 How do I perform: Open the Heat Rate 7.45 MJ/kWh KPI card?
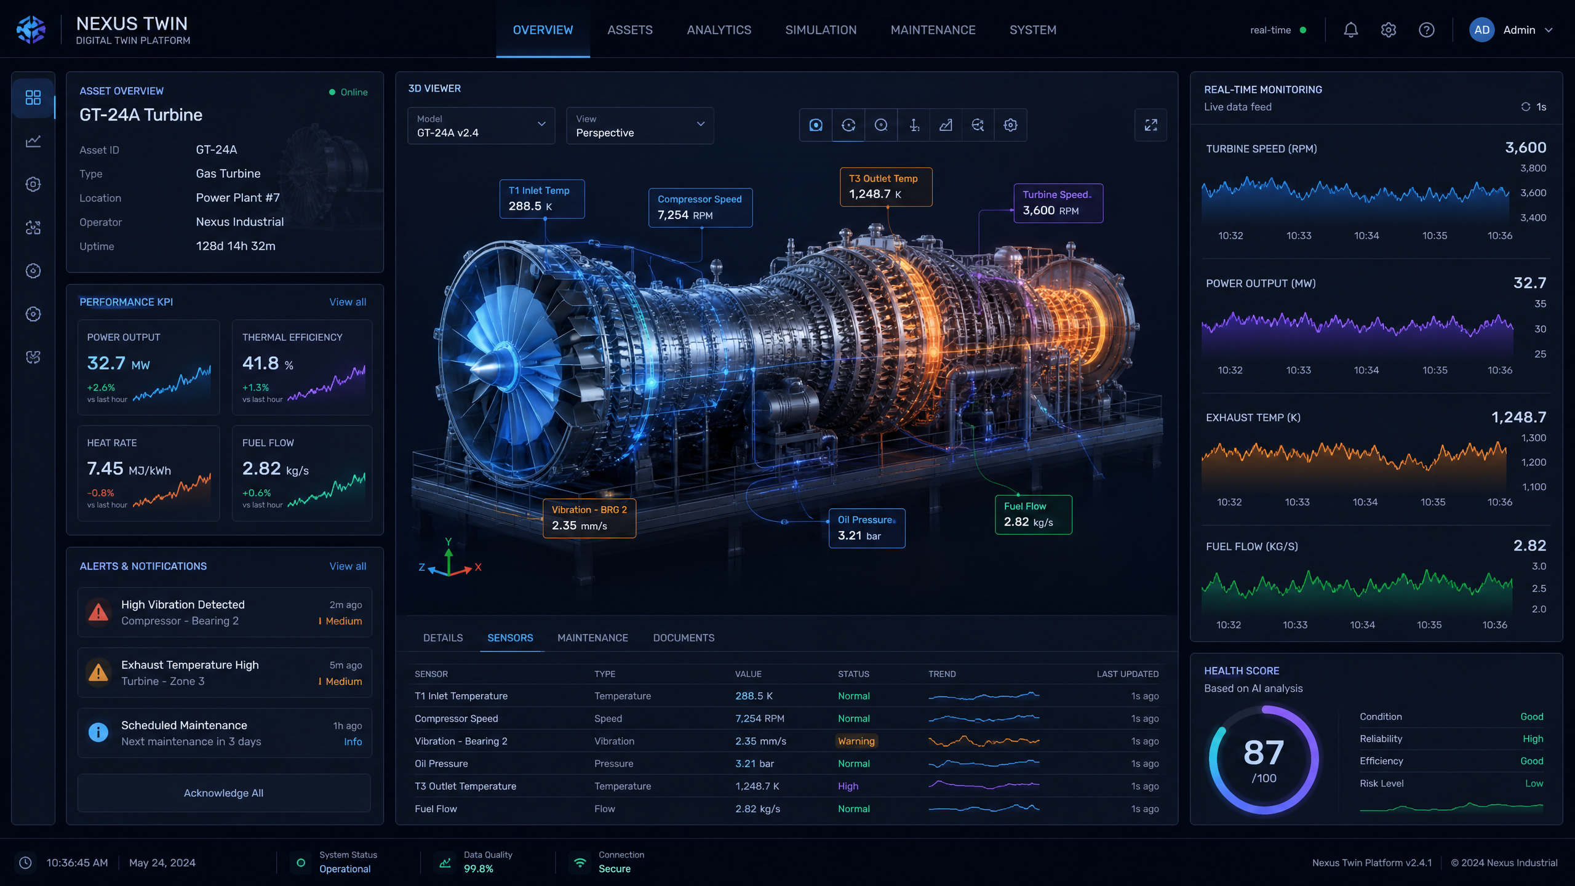click(148, 473)
